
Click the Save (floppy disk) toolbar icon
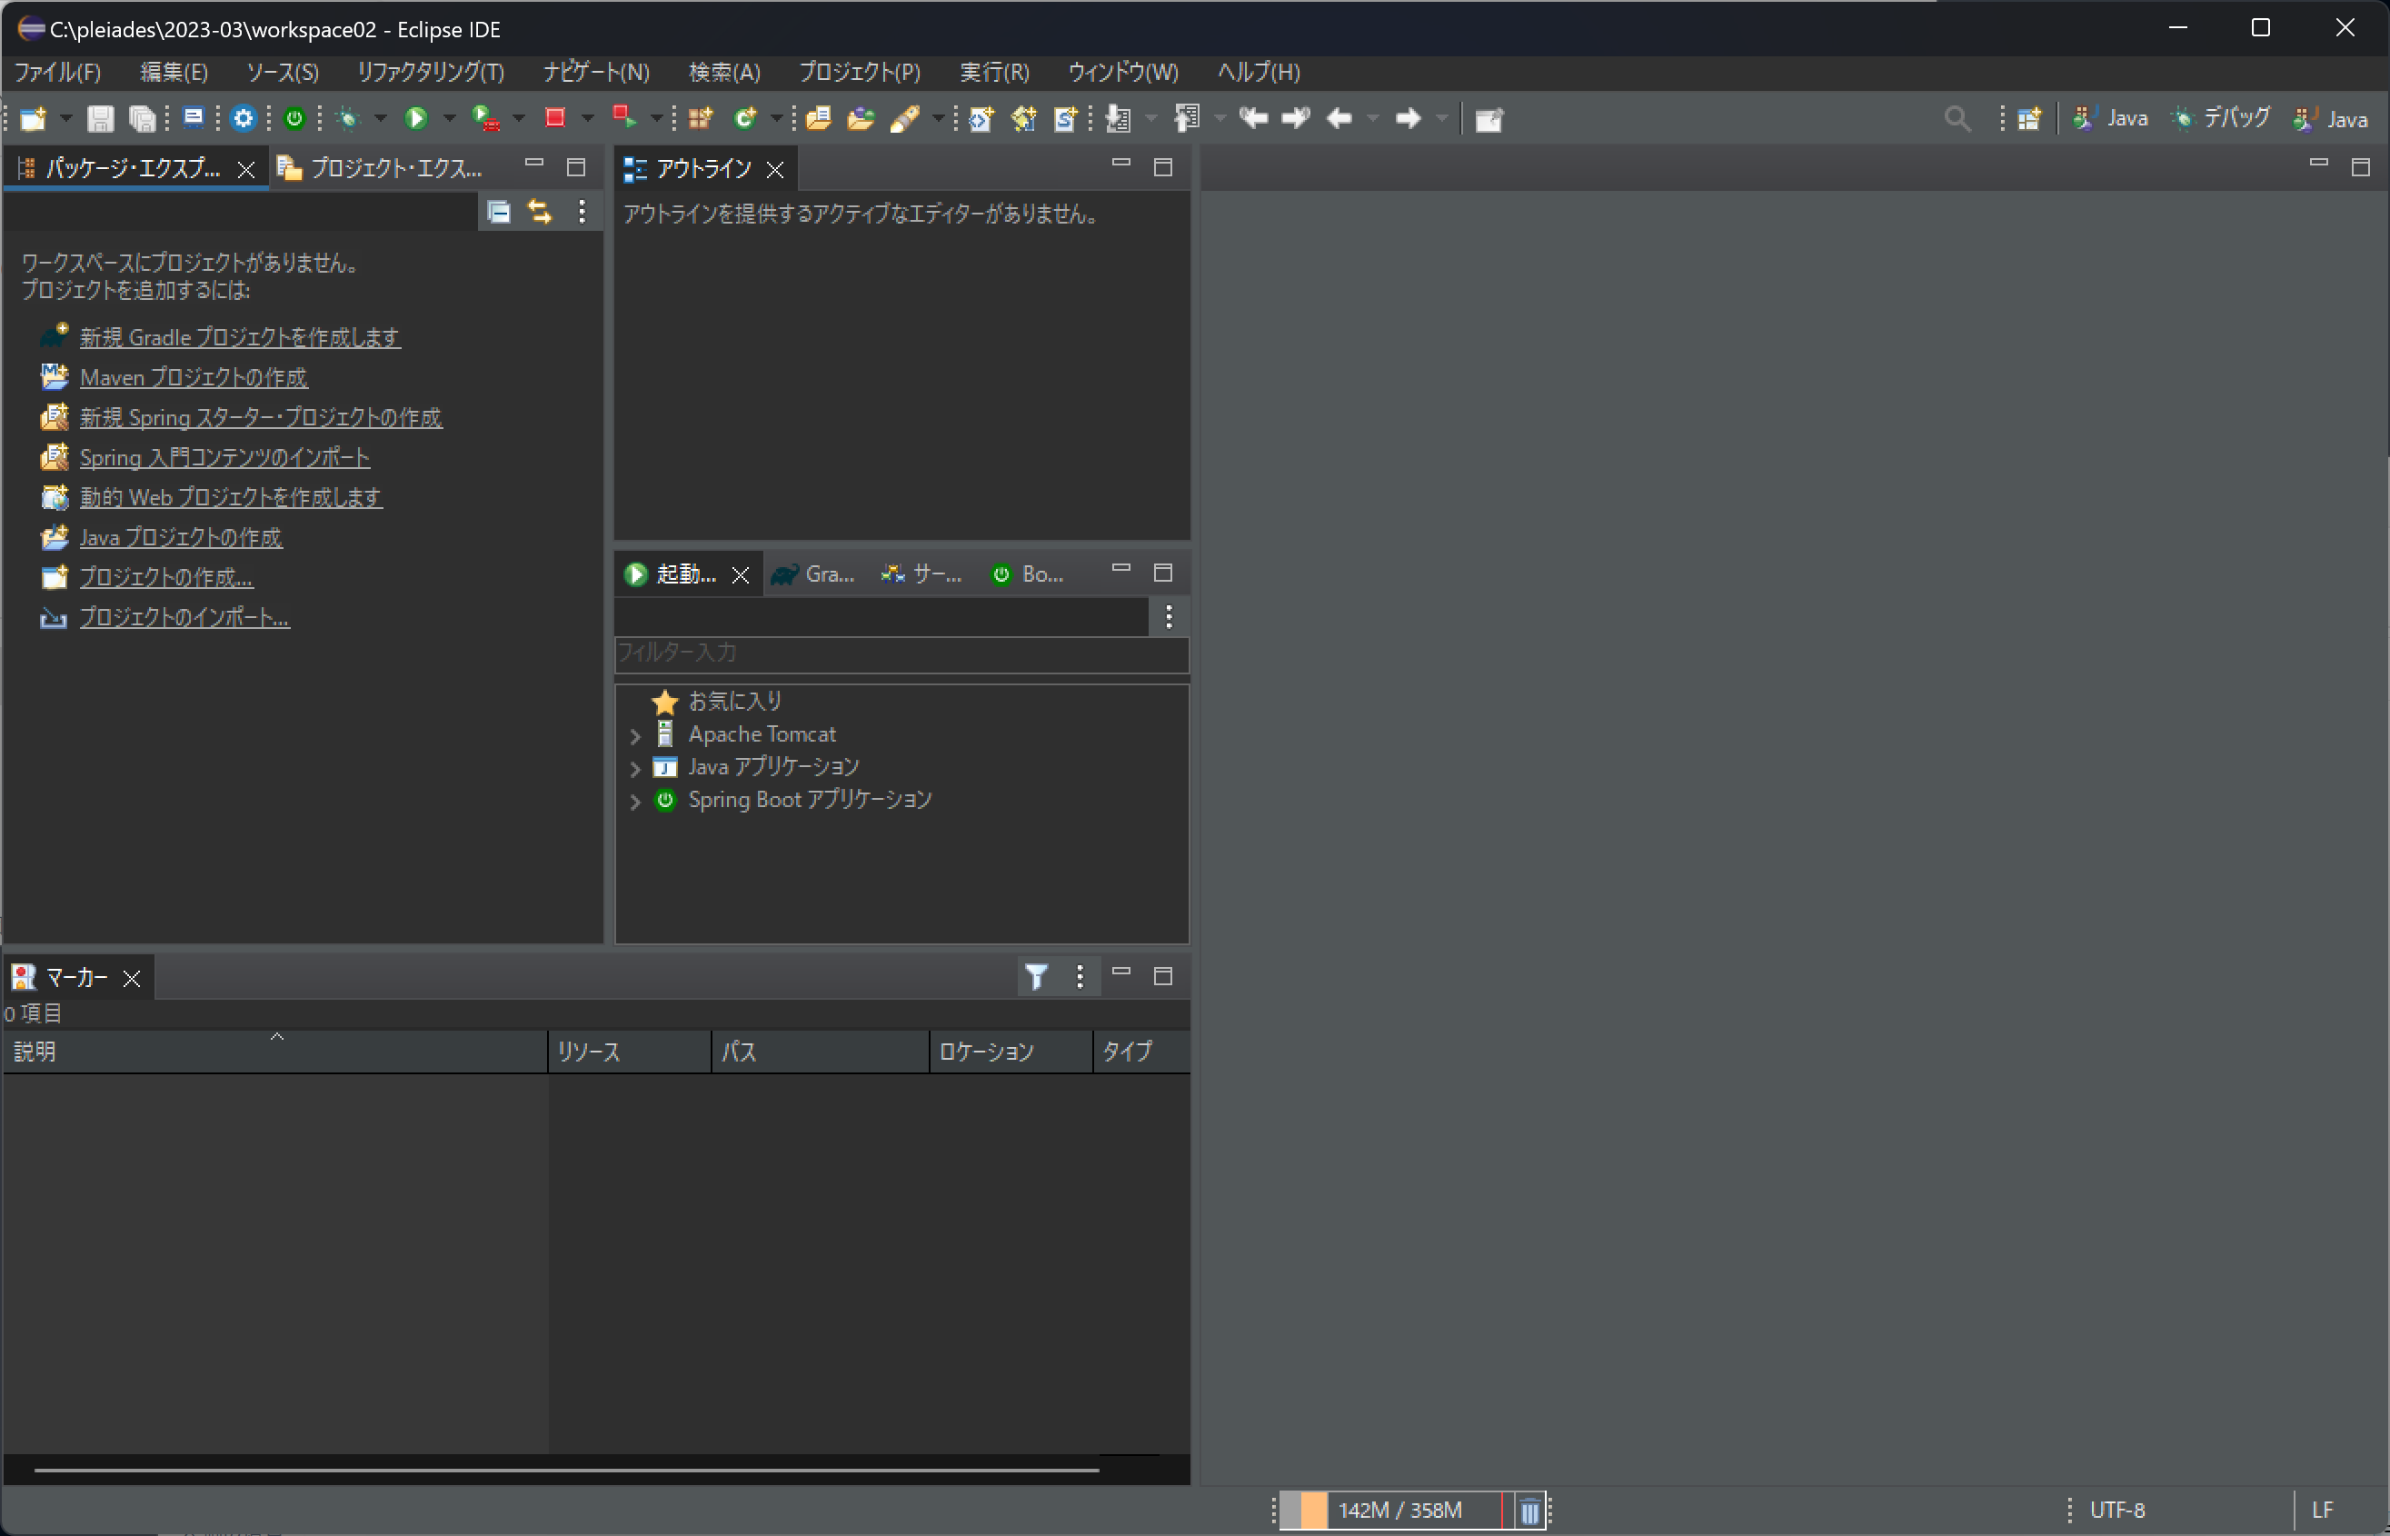(x=100, y=119)
